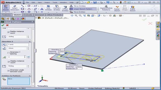The height and width of the screenshot is (90, 161).
Task: Open the ConfigurationManager tab icon
Action: pos(13,19)
